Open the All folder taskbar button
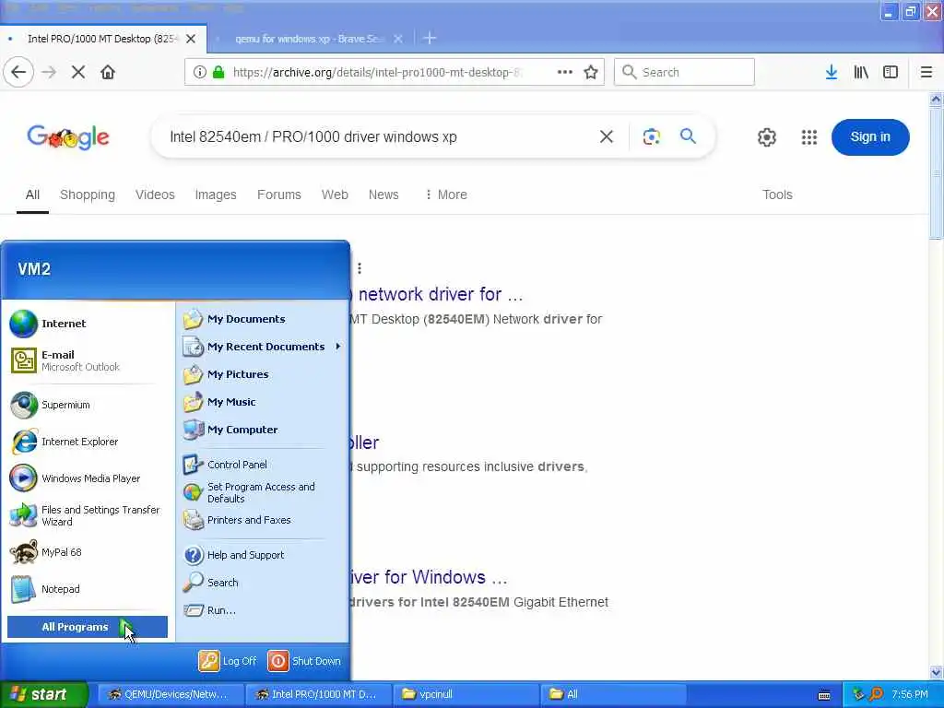This screenshot has width=944, height=708. 613,694
